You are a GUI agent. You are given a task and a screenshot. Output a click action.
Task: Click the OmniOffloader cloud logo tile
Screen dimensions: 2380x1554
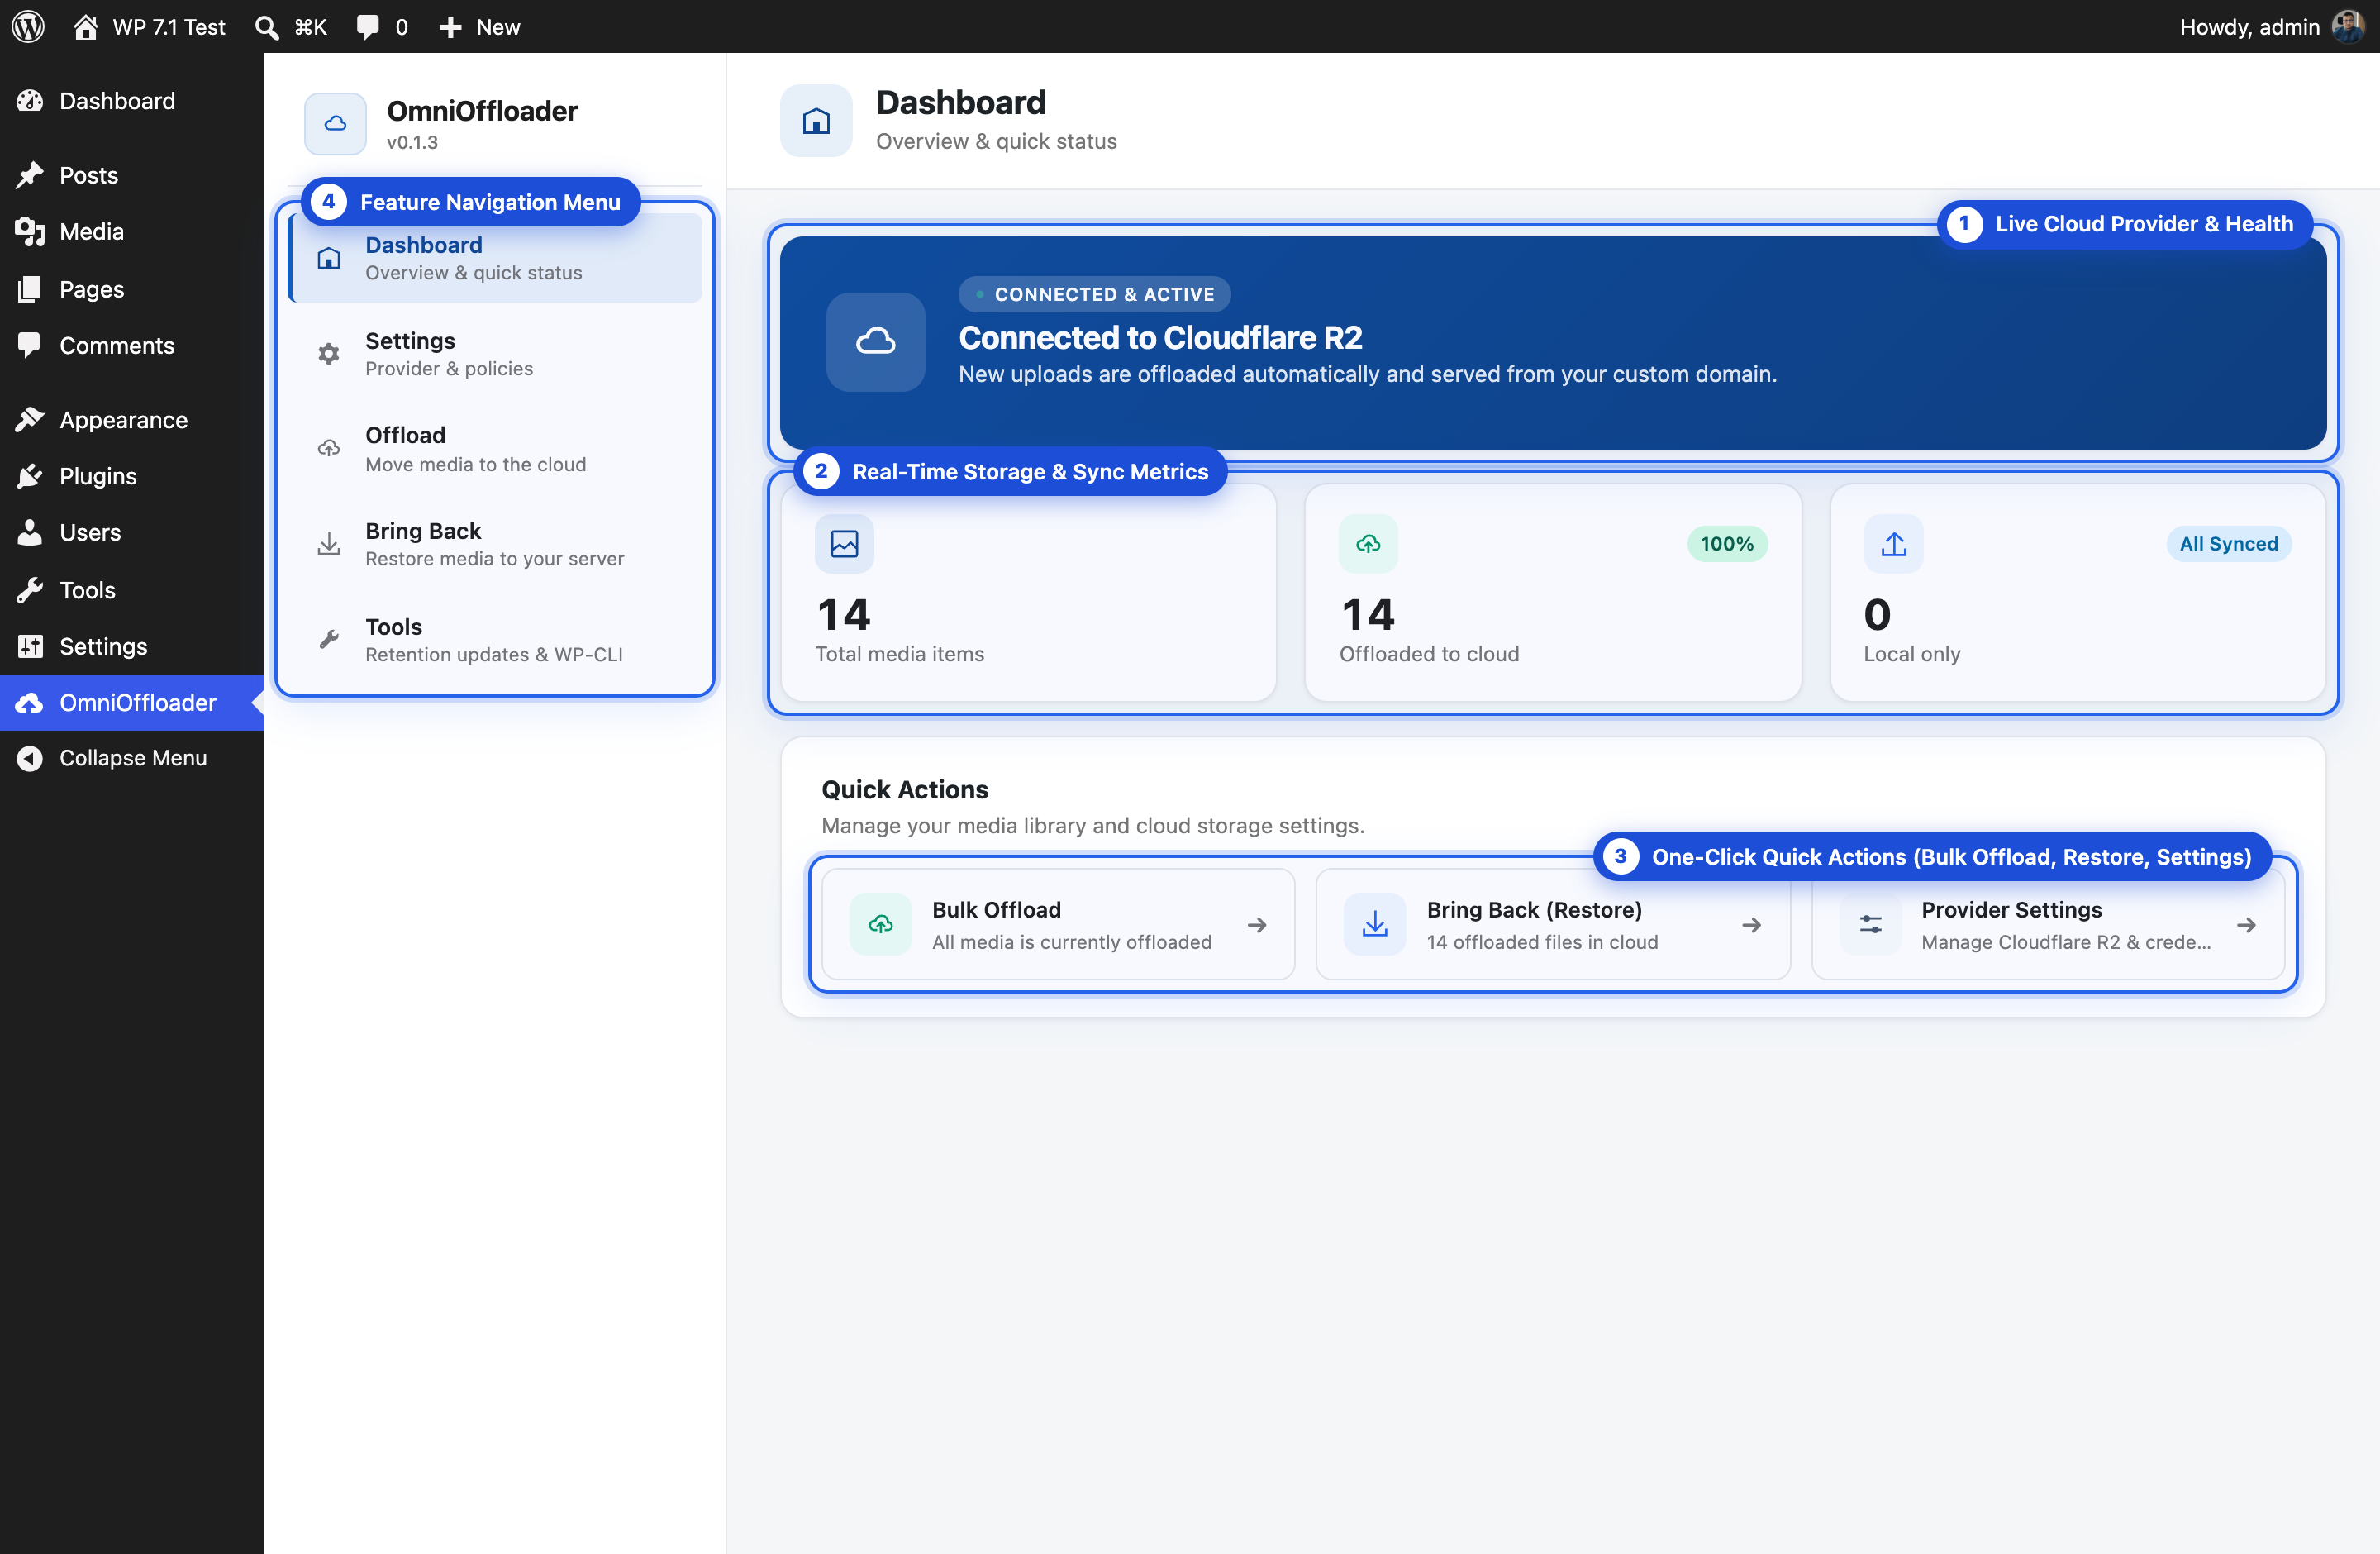335,124
